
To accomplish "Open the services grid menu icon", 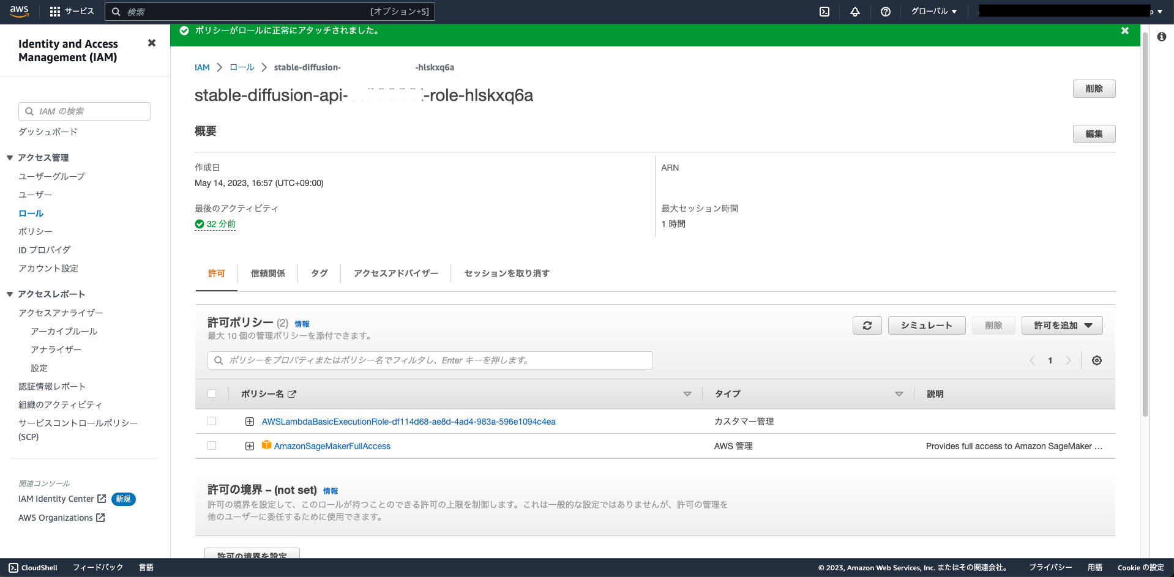I will coord(55,12).
